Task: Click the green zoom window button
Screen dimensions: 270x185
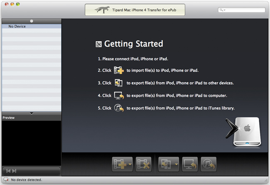Action: point(18,4)
